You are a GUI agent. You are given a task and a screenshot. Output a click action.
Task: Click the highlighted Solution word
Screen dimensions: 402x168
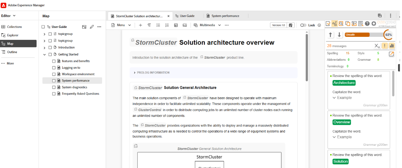[340, 161]
